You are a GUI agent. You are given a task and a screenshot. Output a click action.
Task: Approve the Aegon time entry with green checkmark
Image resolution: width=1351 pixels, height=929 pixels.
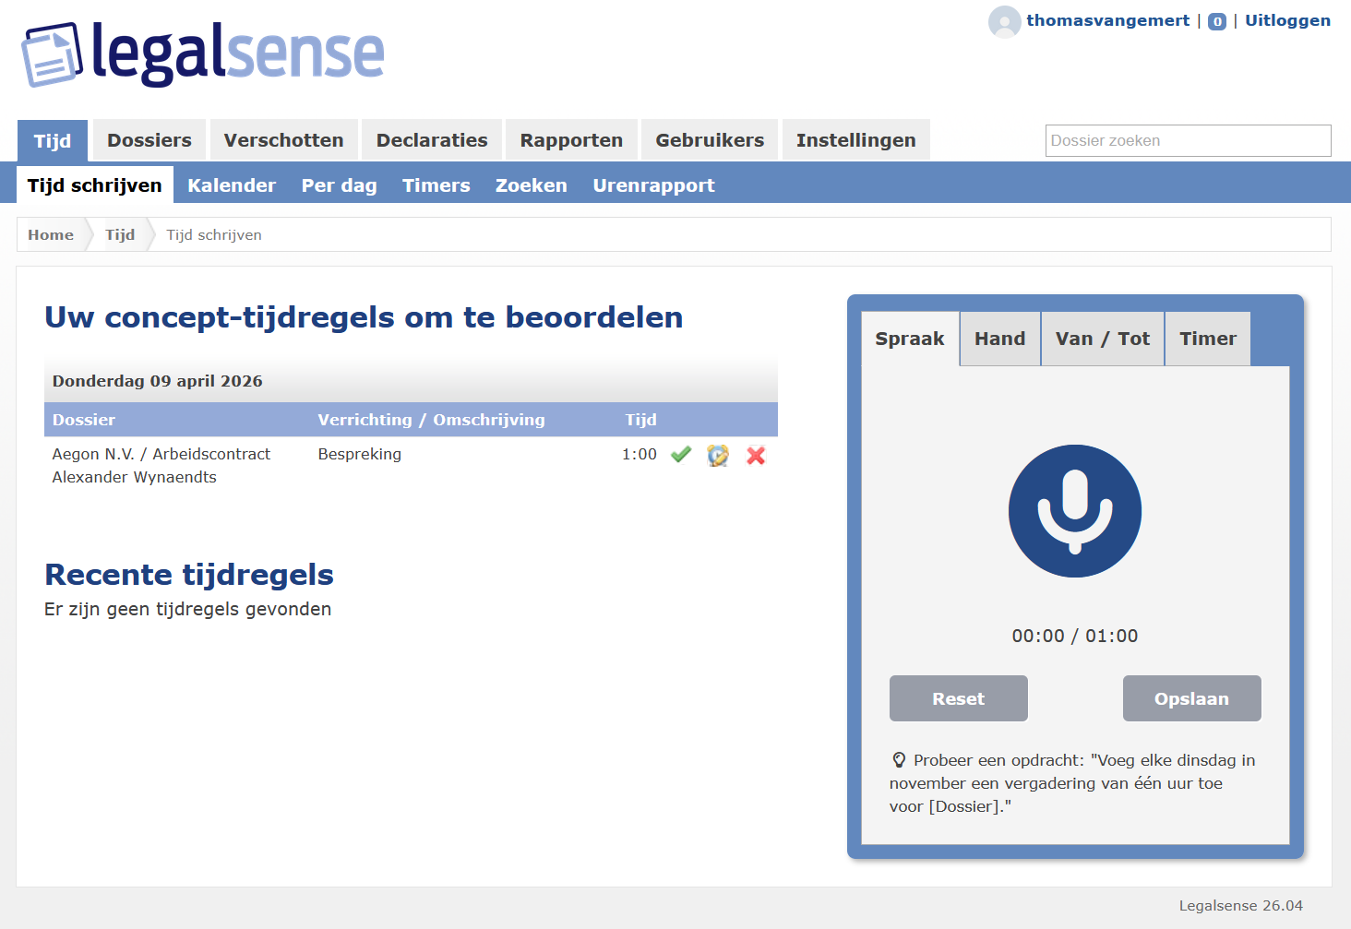[681, 455]
